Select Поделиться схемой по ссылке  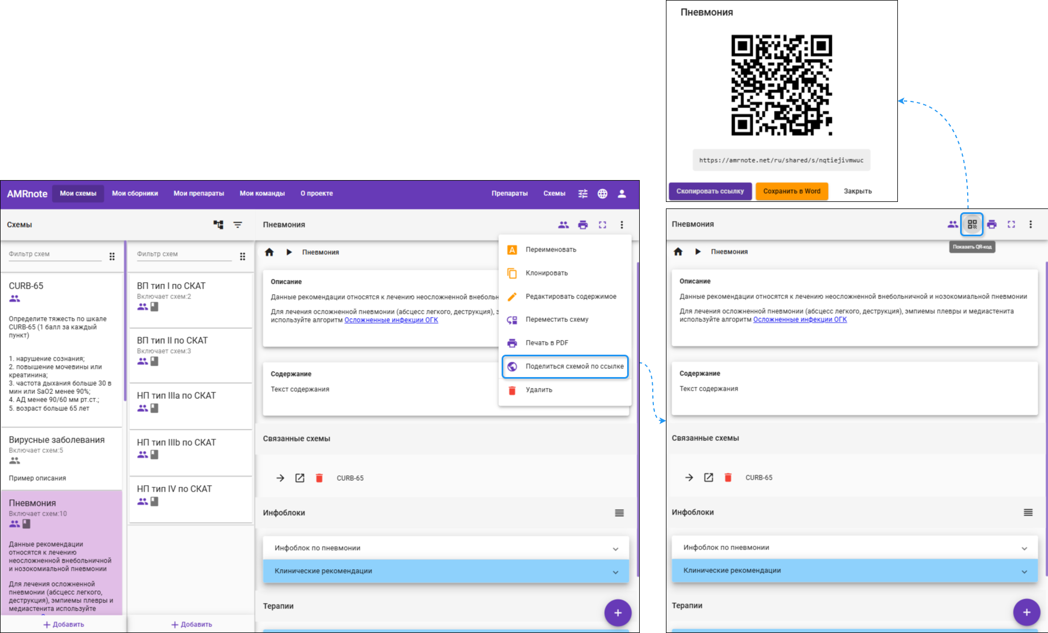565,366
